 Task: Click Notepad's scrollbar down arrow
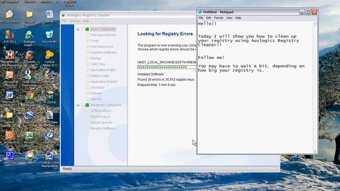315,151
